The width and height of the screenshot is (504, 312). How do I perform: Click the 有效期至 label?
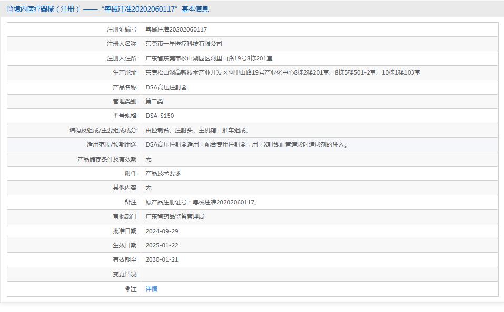pos(125,259)
